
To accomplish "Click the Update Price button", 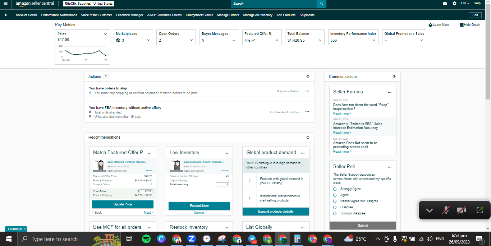I will (123, 204).
